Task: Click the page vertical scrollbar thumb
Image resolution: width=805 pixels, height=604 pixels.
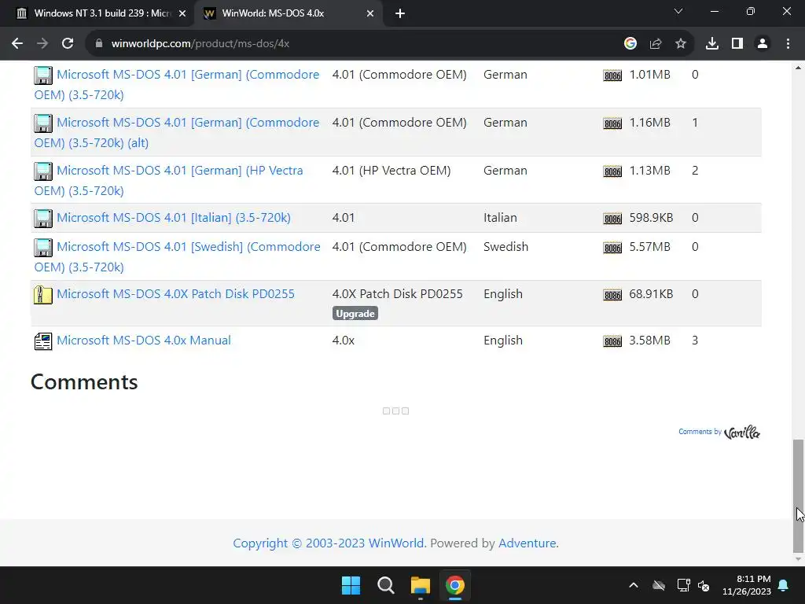Action: (x=798, y=495)
